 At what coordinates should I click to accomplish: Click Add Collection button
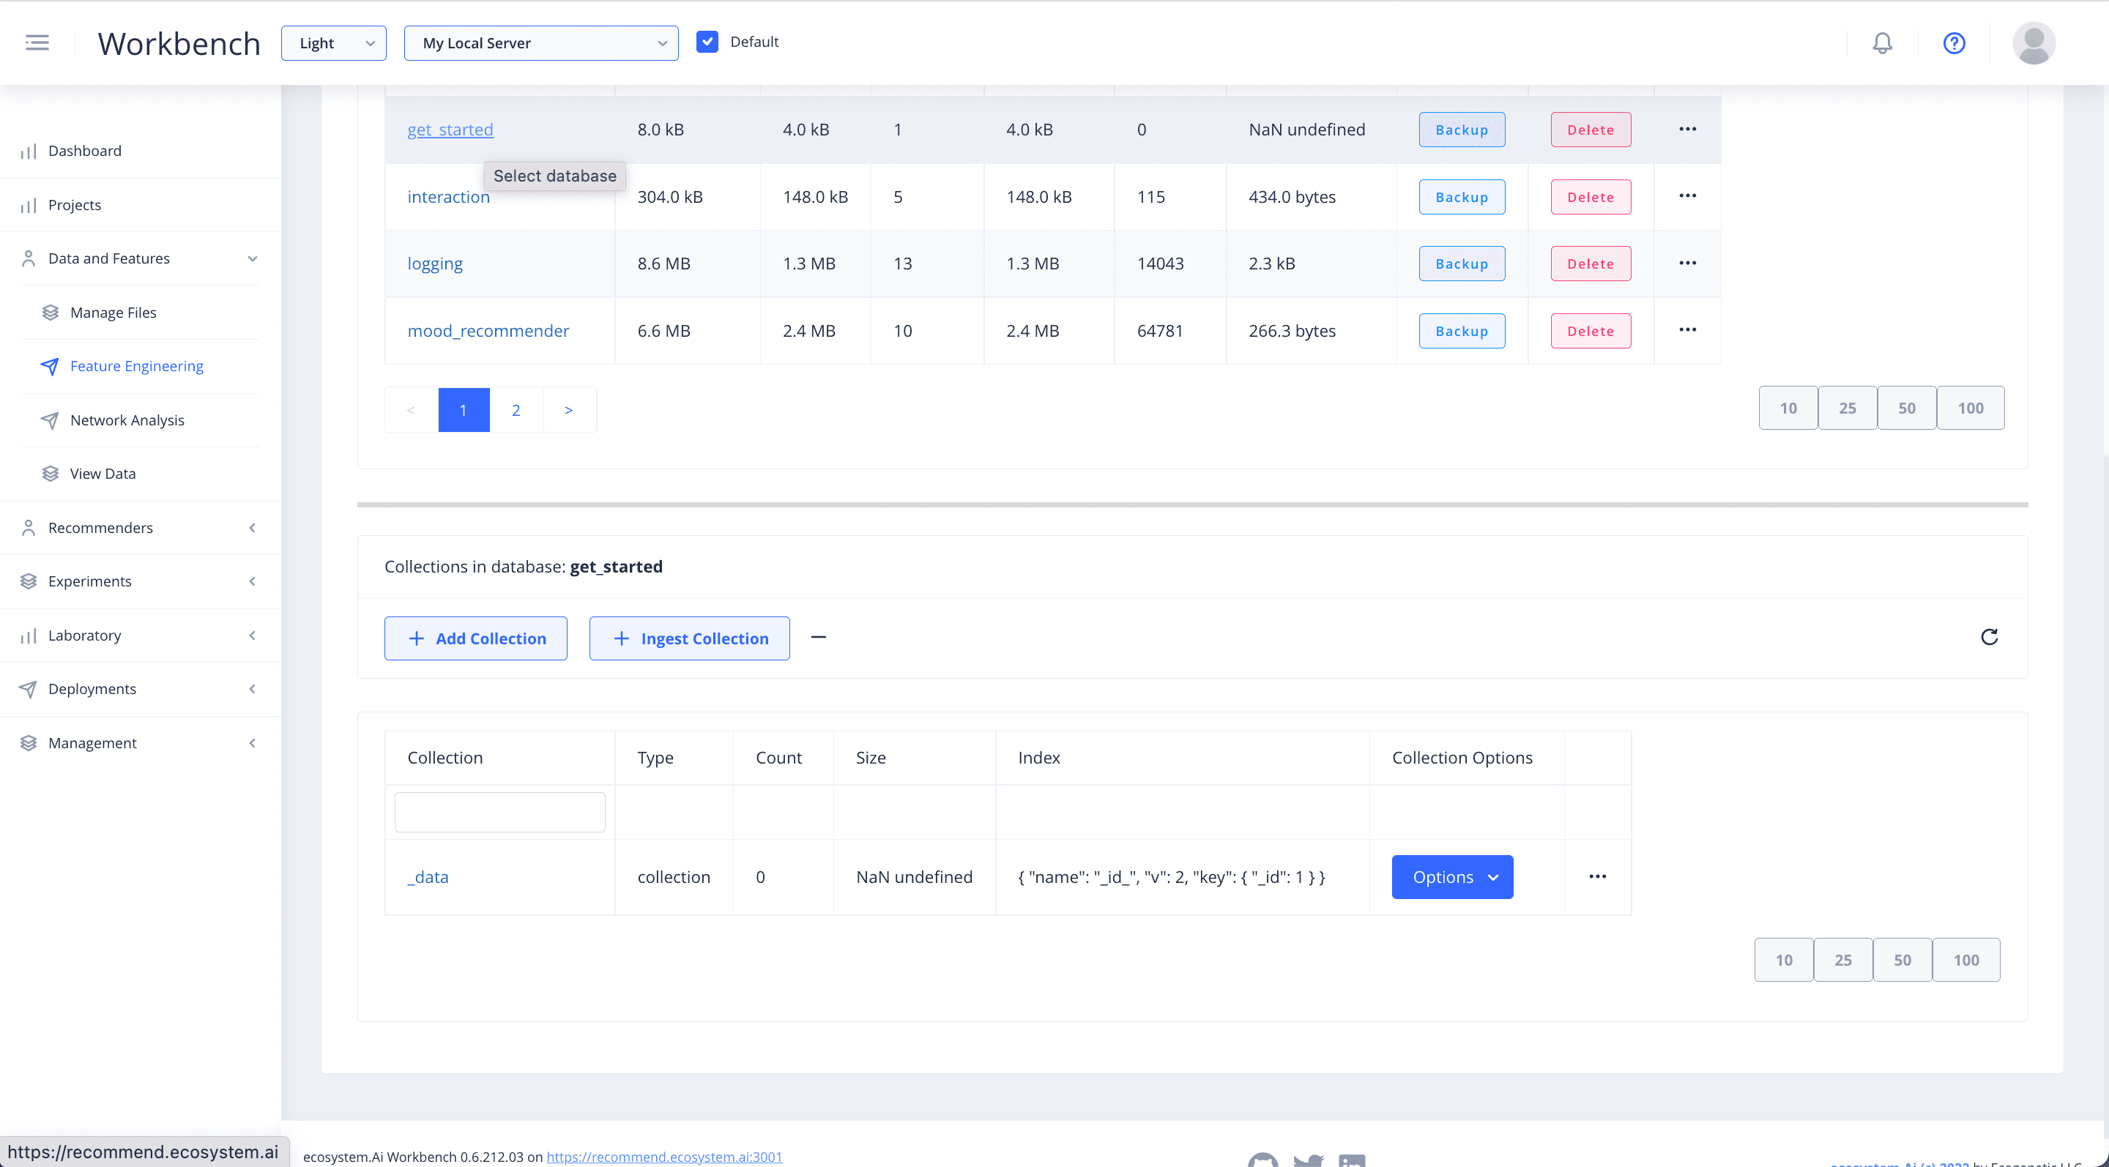477,638
